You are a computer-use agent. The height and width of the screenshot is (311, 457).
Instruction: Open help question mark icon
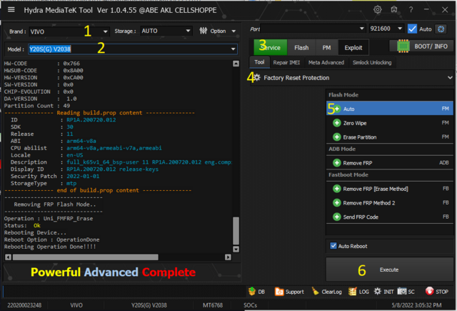point(411,10)
